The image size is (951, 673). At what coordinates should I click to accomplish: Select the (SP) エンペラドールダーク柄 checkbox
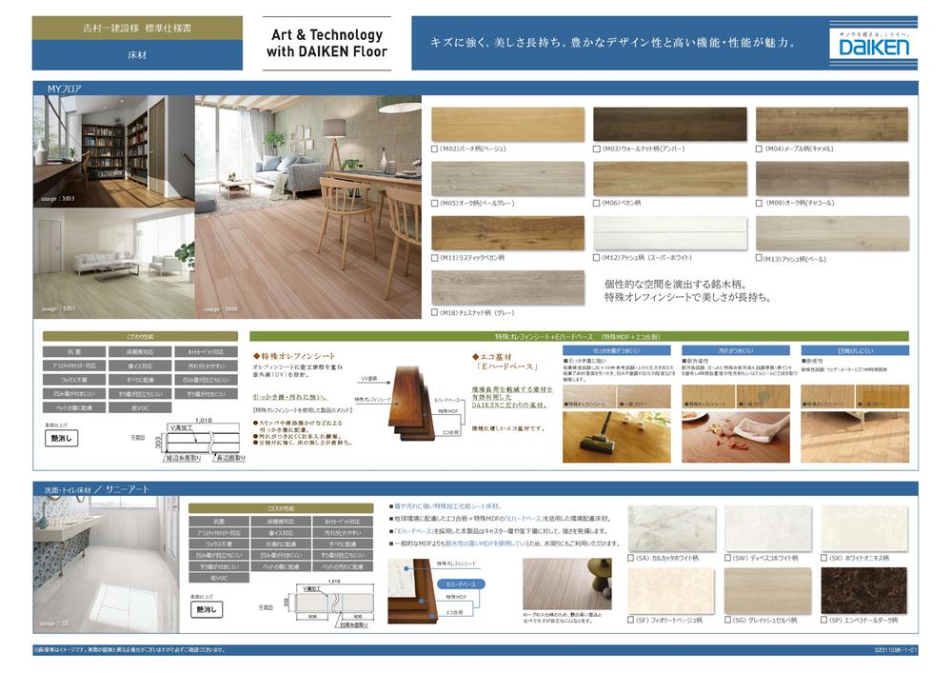pyautogui.click(x=824, y=621)
